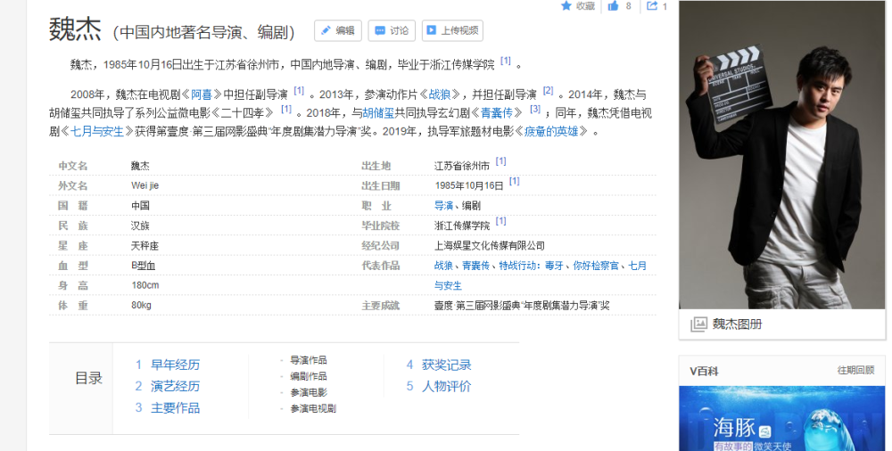This screenshot has width=892, height=451.
Task: Click the photo album icon beside 魏杰图册
Action: 698,324
